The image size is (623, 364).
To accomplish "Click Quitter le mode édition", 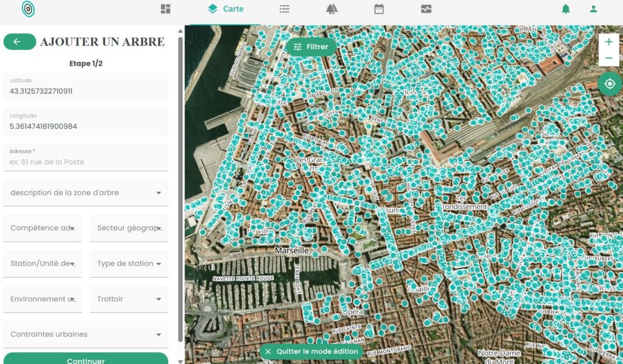I will click(311, 351).
